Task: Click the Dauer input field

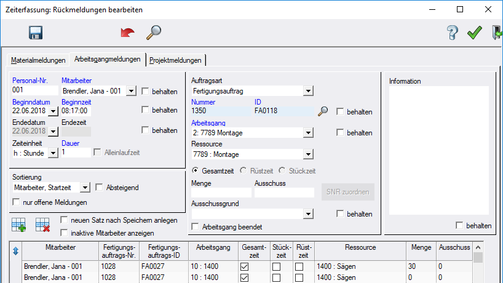Action: point(75,152)
